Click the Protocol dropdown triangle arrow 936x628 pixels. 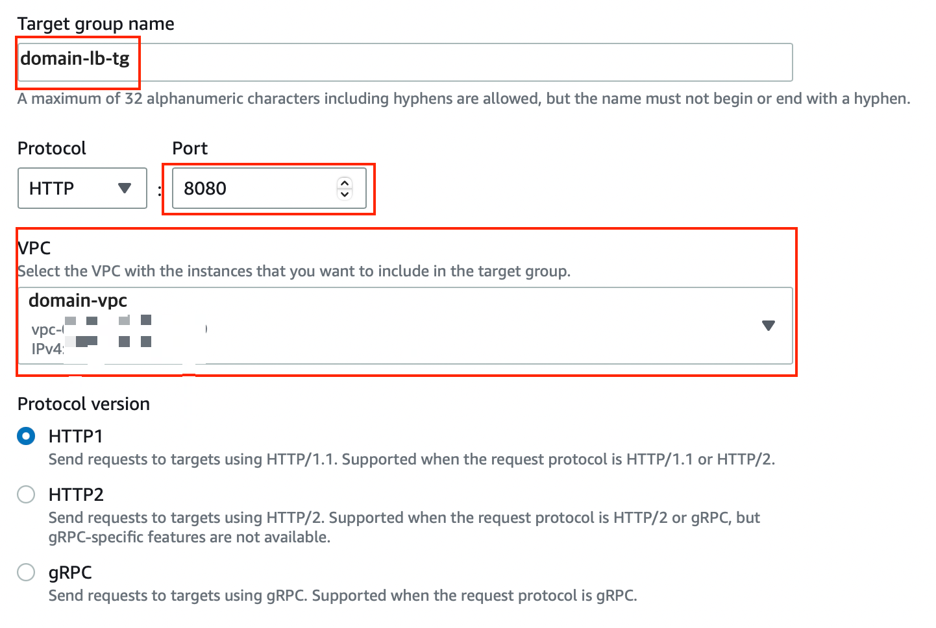pos(125,188)
